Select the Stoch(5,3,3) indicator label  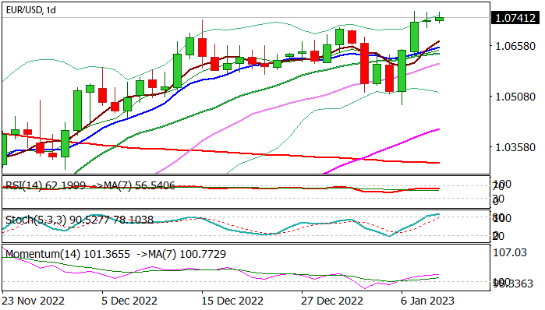[x=80, y=220]
